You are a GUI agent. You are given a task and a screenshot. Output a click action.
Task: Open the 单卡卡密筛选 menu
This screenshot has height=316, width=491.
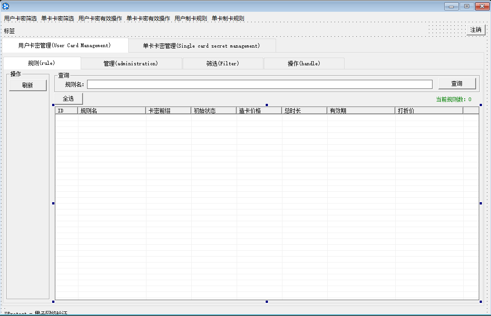pyautogui.click(x=58, y=19)
